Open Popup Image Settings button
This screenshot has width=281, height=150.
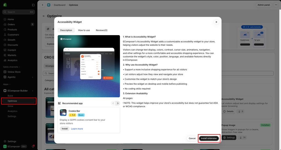point(229,137)
